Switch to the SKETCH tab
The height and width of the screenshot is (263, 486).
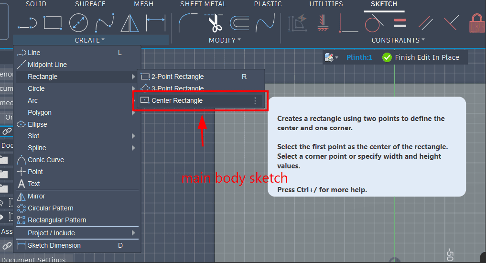click(384, 4)
